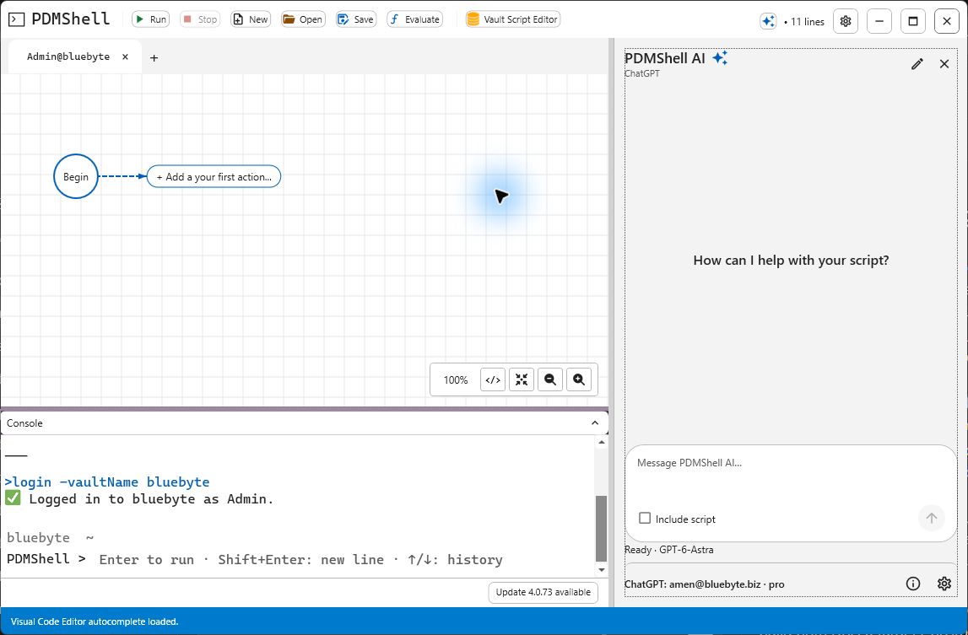Focus the PDMShell command input

point(300,559)
